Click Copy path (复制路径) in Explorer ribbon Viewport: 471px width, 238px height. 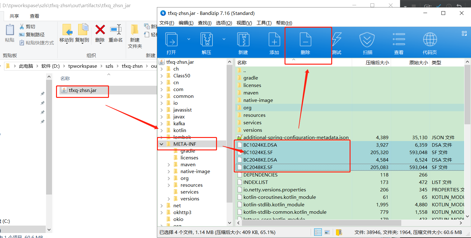(x=32, y=34)
